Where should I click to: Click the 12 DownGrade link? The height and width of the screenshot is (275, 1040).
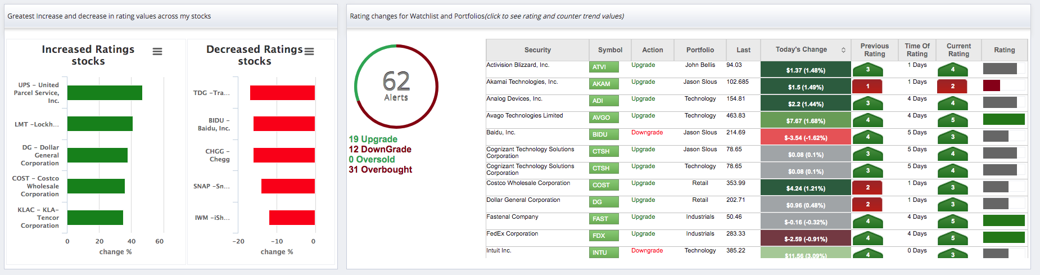click(x=380, y=149)
